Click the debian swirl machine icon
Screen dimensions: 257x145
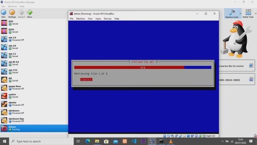(x=4, y=128)
